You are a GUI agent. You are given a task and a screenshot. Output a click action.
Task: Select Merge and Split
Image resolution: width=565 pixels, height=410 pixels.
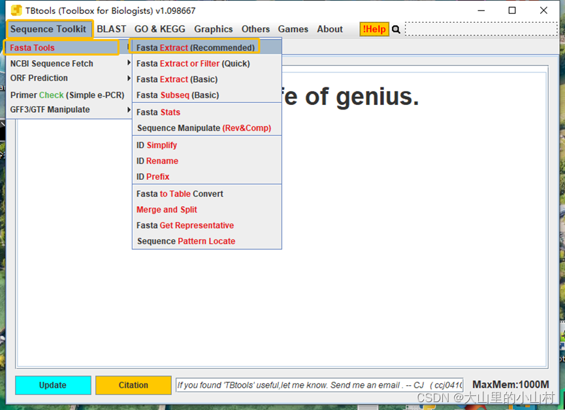(x=207, y=210)
